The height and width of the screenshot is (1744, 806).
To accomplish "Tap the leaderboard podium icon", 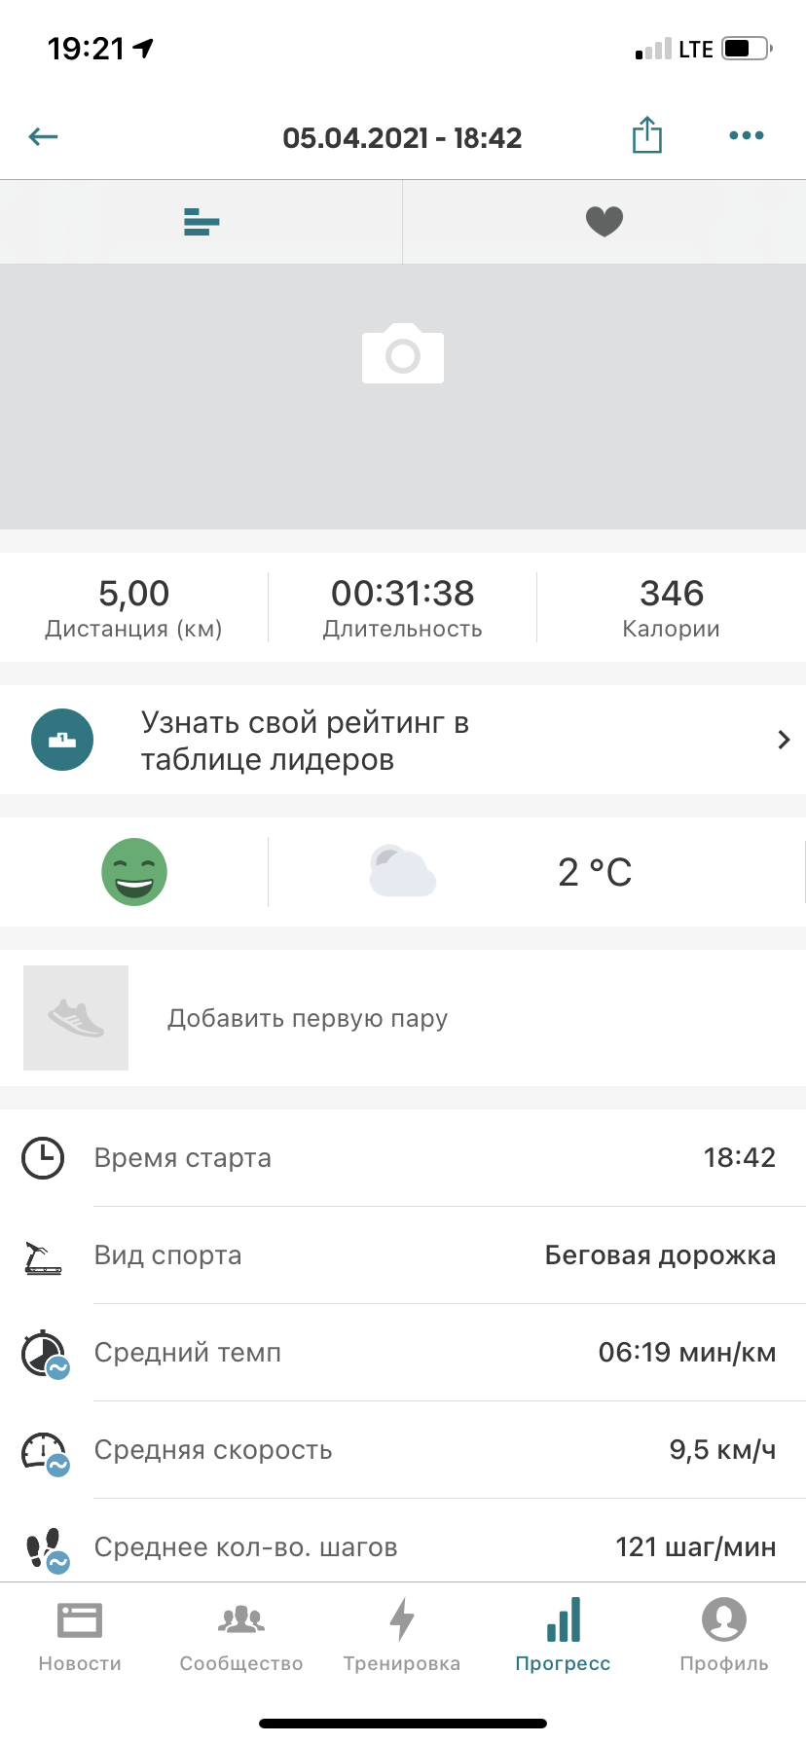I will coord(62,740).
